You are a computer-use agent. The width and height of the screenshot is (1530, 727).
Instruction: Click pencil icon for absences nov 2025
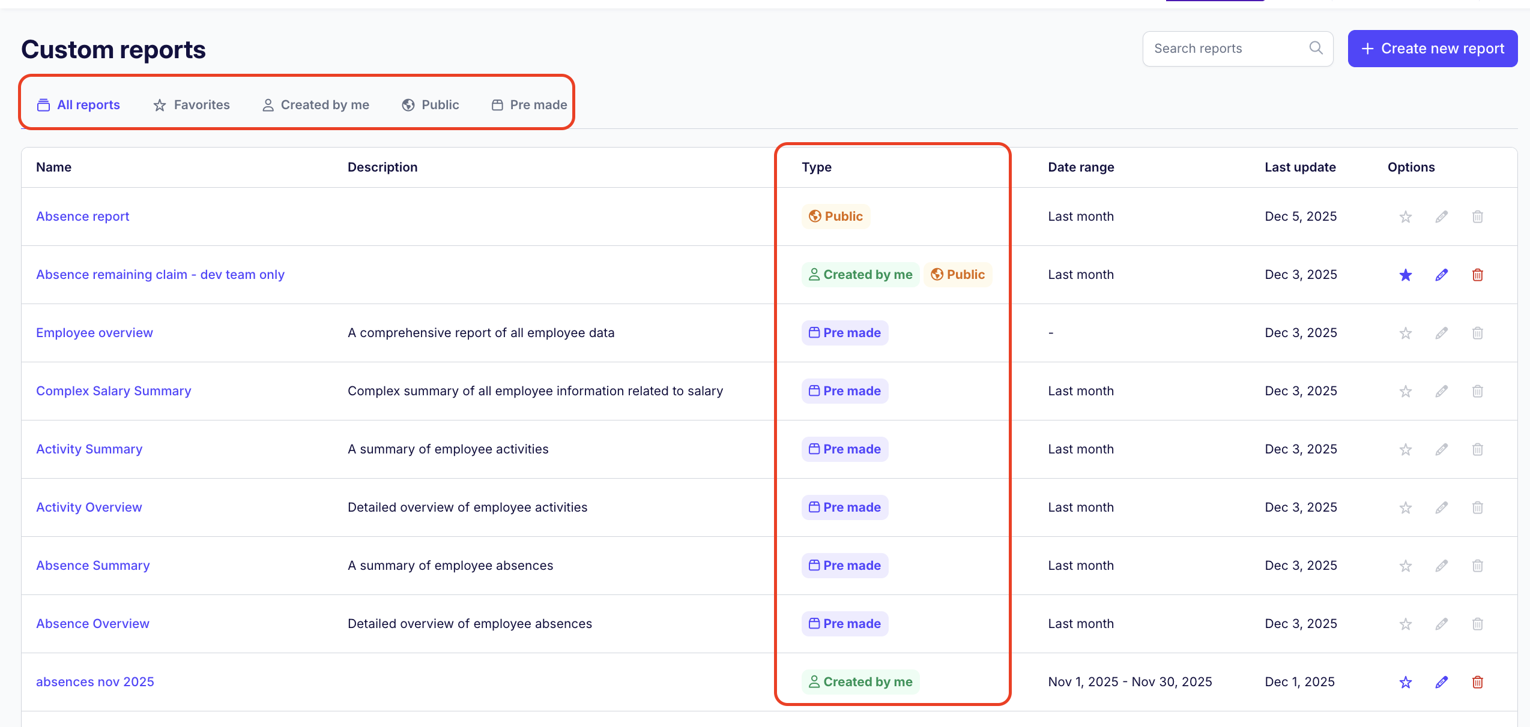pos(1441,682)
